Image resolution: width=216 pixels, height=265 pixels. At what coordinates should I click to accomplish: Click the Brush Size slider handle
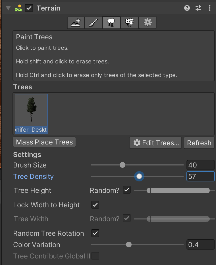tap(122, 165)
